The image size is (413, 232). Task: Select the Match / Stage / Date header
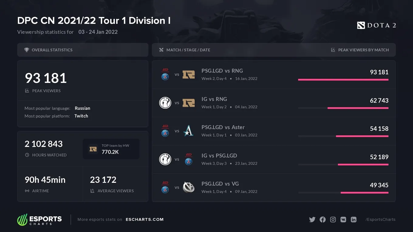coord(188,50)
